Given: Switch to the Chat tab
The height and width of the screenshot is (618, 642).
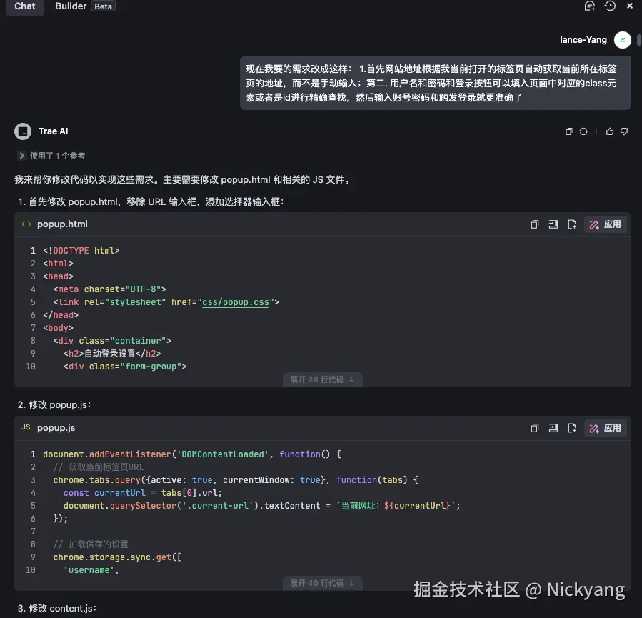Looking at the screenshot, I should click(24, 6).
